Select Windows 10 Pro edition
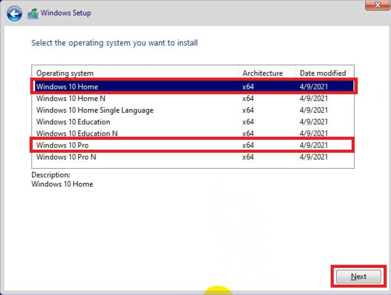The image size is (391, 295). (x=194, y=145)
